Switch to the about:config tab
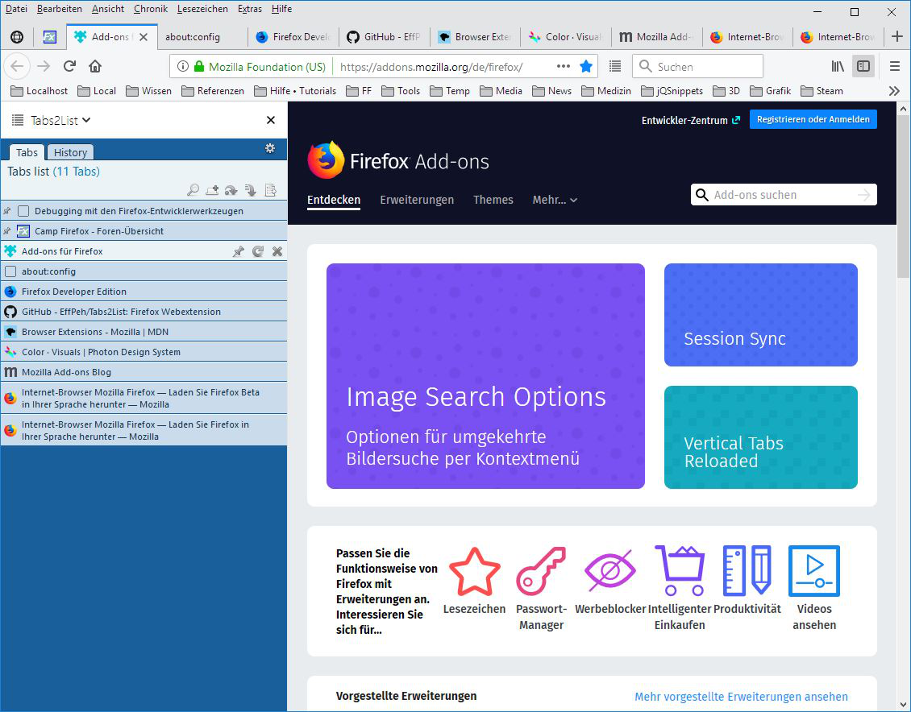This screenshot has height=712, width=911. pos(201,36)
